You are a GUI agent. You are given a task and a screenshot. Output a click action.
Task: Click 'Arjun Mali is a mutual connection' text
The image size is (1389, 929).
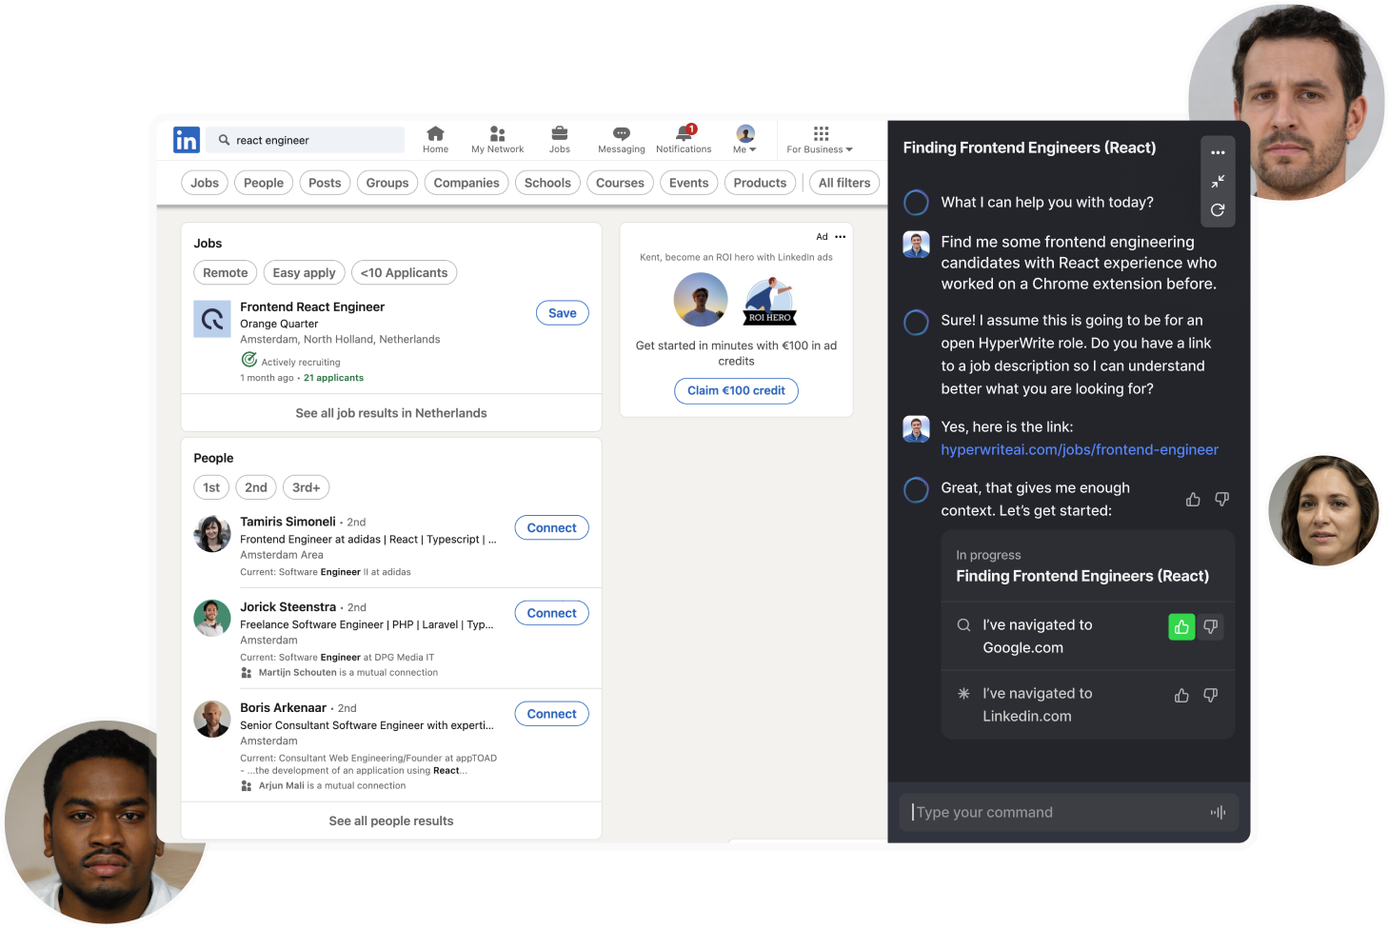tap(332, 786)
